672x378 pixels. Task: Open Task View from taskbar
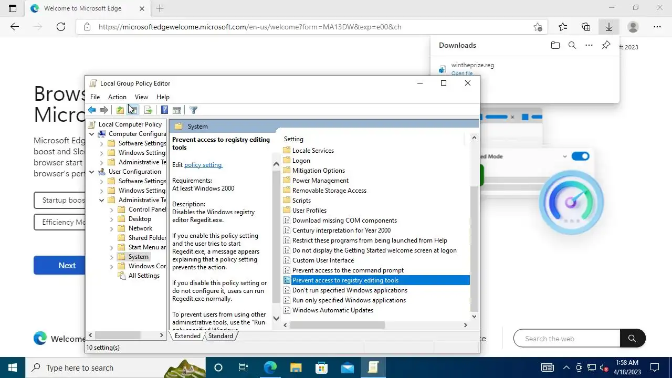point(244,367)
